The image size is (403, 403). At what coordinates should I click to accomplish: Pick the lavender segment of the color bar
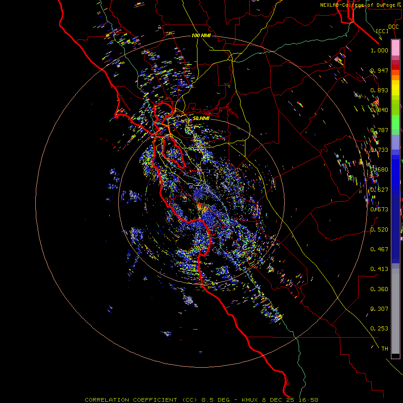[x=395, y=142]
